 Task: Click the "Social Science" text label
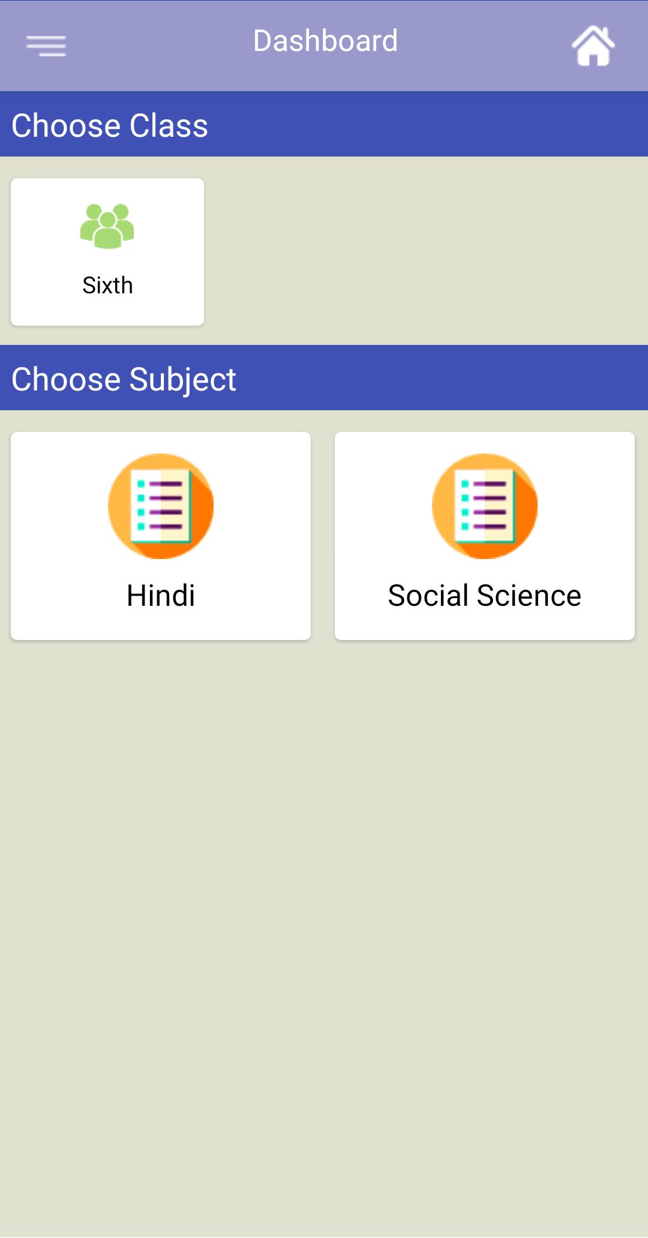tap(485, 596)
